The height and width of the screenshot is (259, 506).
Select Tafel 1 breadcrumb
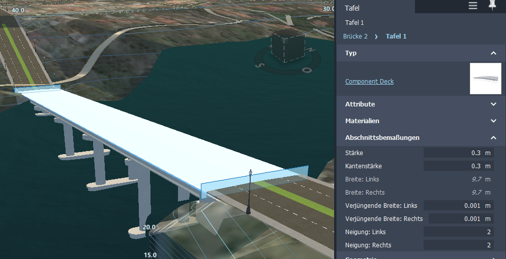pos(396,36)
